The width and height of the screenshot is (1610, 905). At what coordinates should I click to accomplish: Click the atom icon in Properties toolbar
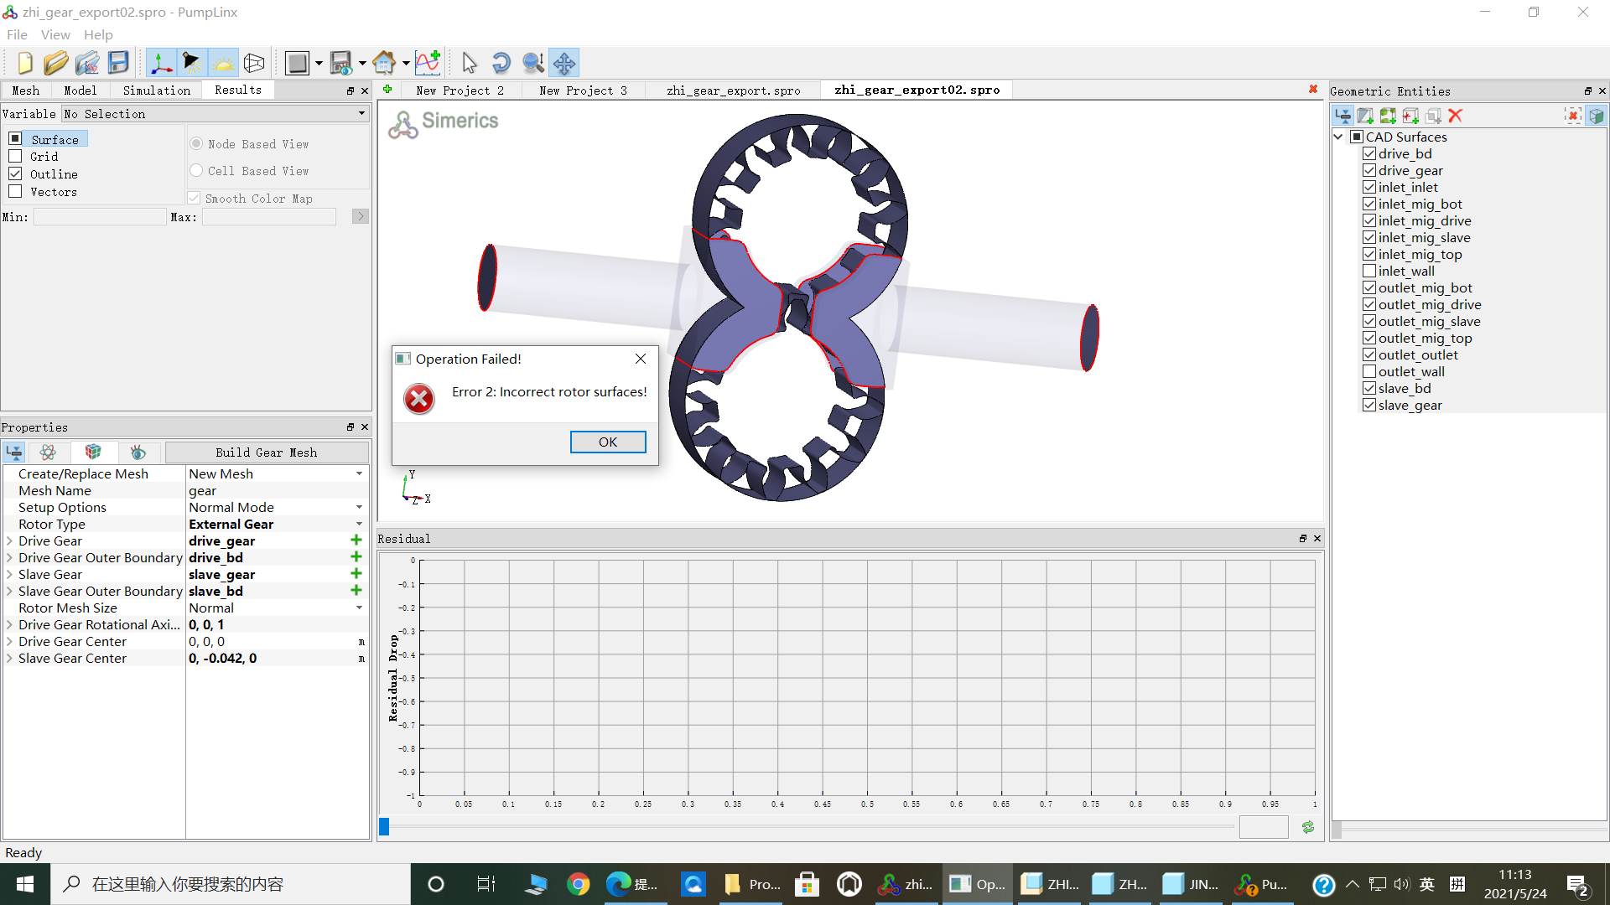48,452
